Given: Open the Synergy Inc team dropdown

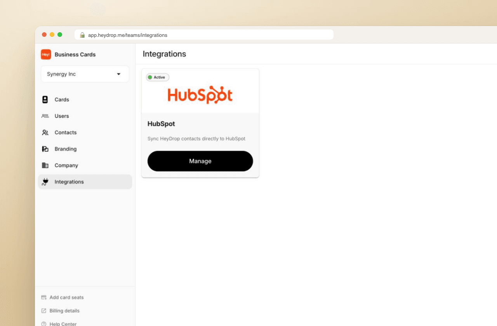Looking at the screenshot, I should click(x=85, y=74).
